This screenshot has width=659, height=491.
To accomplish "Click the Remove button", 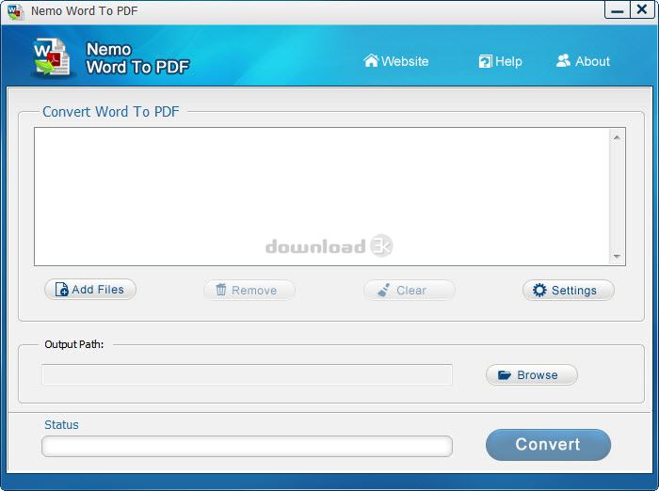I will 249,291.
